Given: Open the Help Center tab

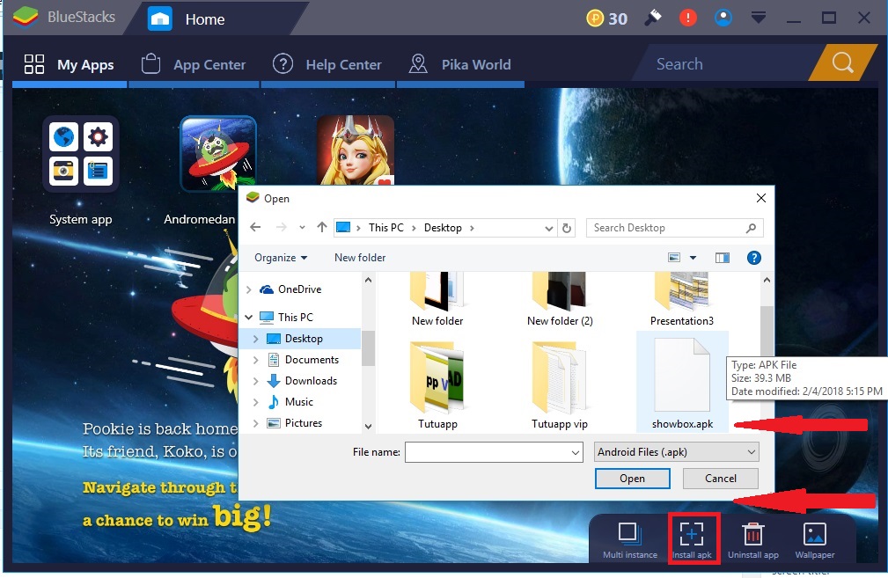Looking at the screenshot, I should pos(327,64).
